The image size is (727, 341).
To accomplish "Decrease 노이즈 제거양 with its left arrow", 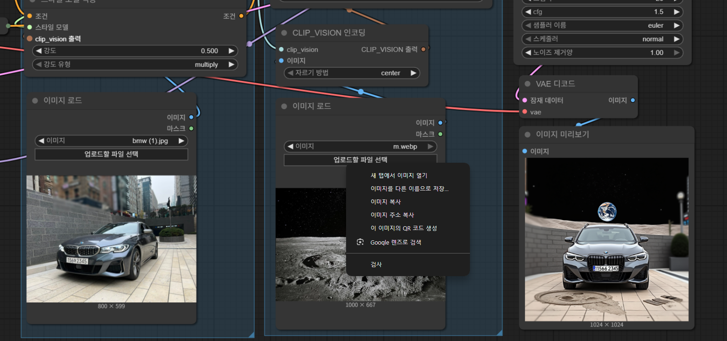I will point(528,53).
